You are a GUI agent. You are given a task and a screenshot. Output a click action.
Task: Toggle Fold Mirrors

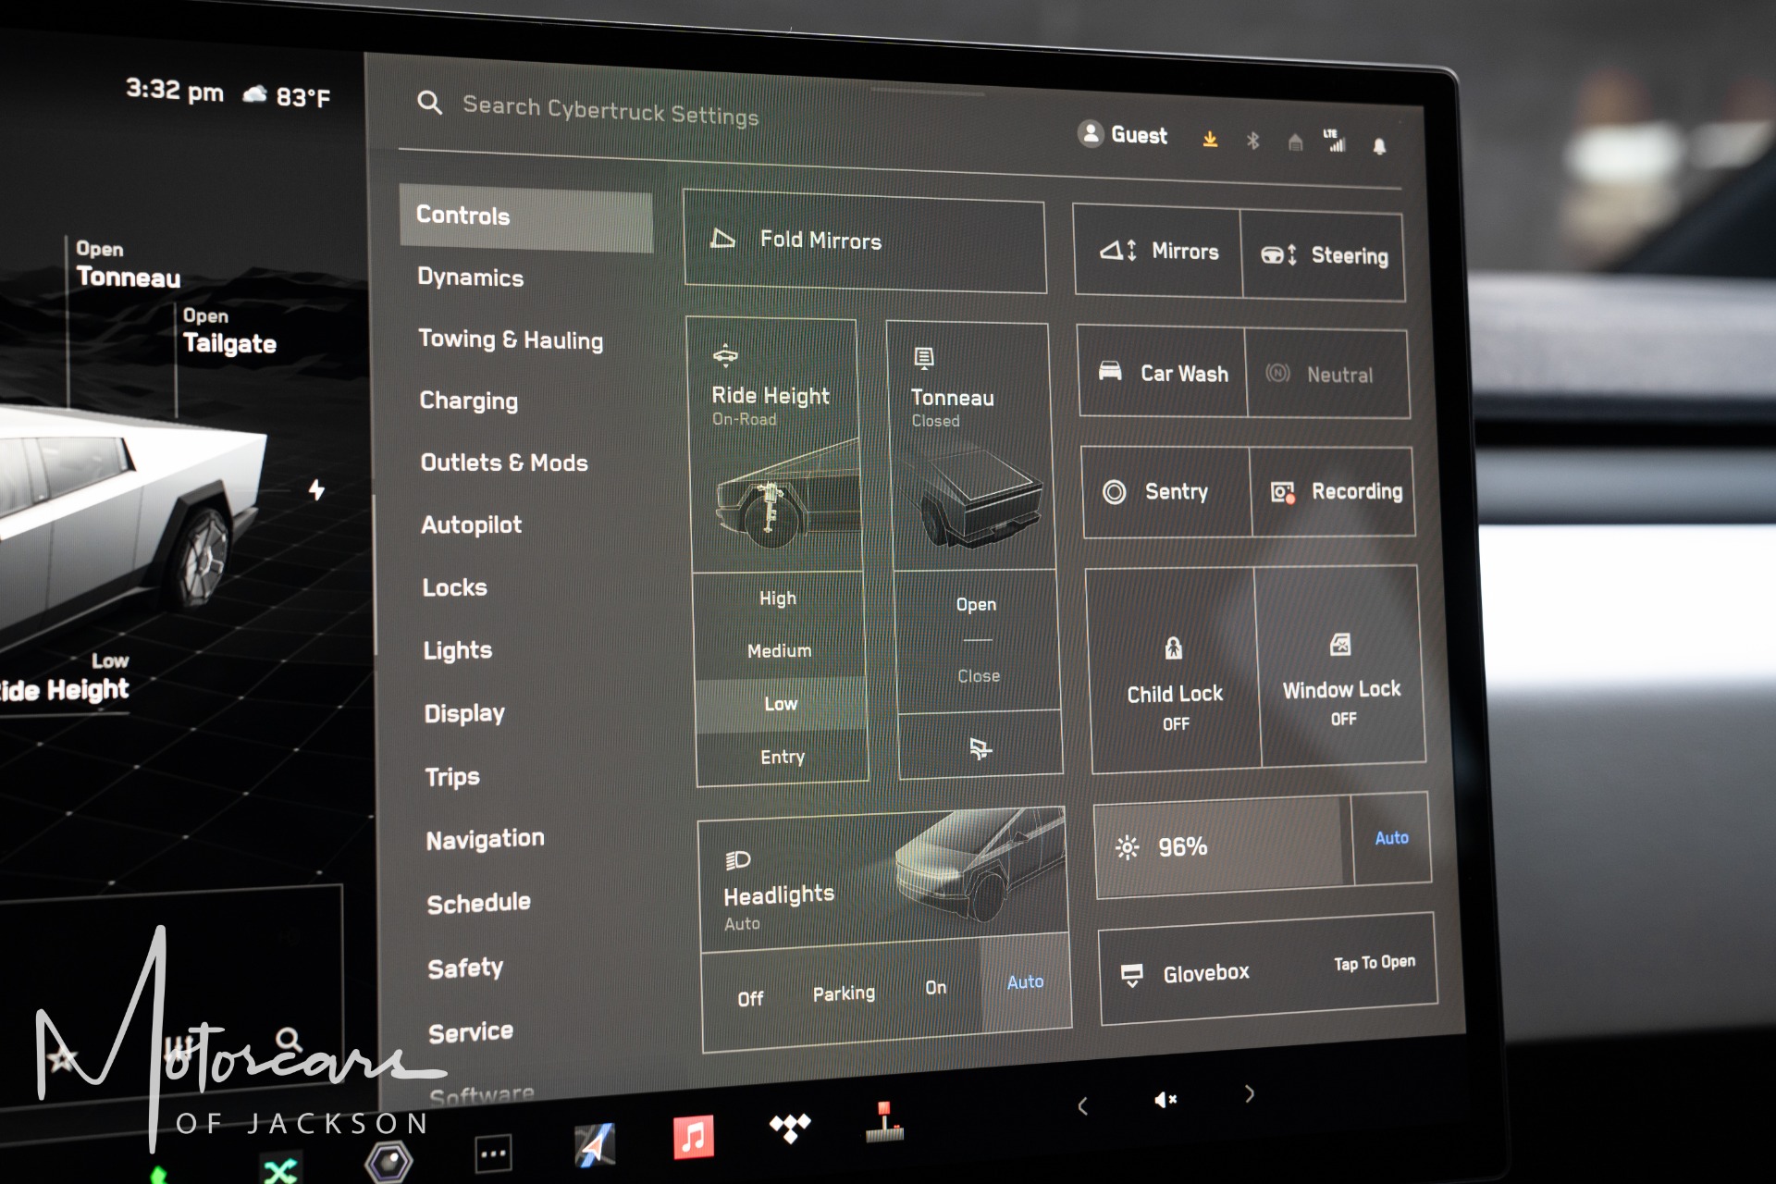(865, 240)
